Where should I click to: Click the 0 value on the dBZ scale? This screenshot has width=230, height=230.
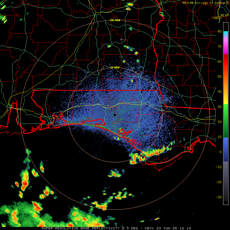click(x=221, y=152)
